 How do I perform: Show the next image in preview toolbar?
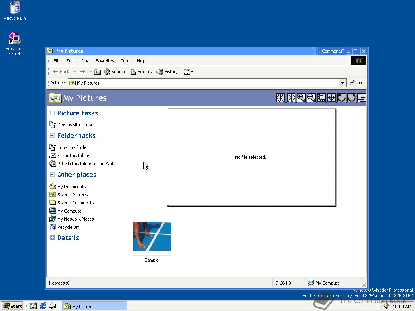pyautogui.click(x=291, y=98)
